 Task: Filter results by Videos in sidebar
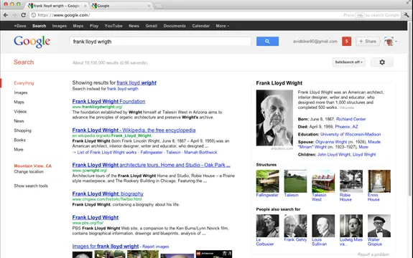pyautogui.click(x=20, y=112)
